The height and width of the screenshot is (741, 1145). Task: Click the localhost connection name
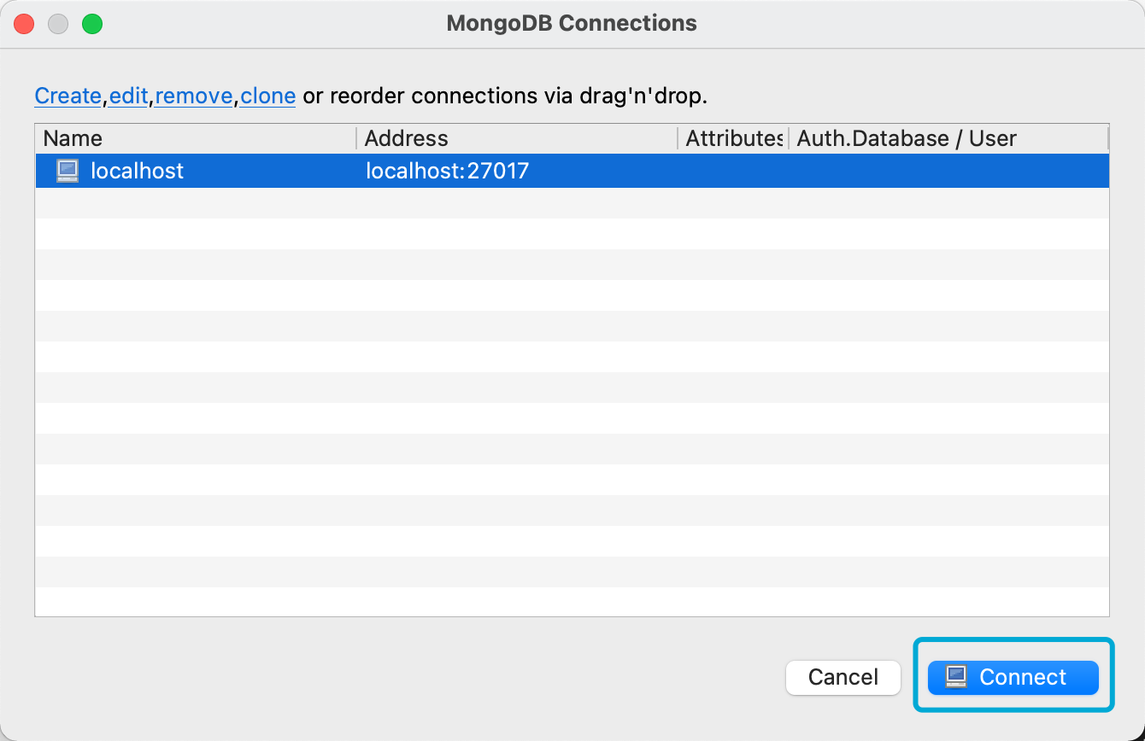(x=137, y=171)
